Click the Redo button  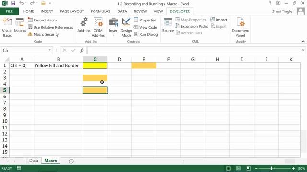tap(32, 3)
